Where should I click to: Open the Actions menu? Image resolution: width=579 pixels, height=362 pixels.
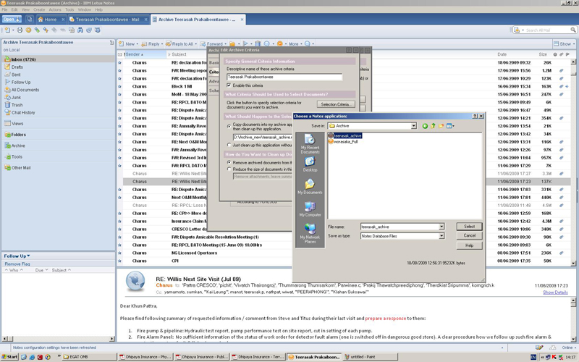[55, 9]
